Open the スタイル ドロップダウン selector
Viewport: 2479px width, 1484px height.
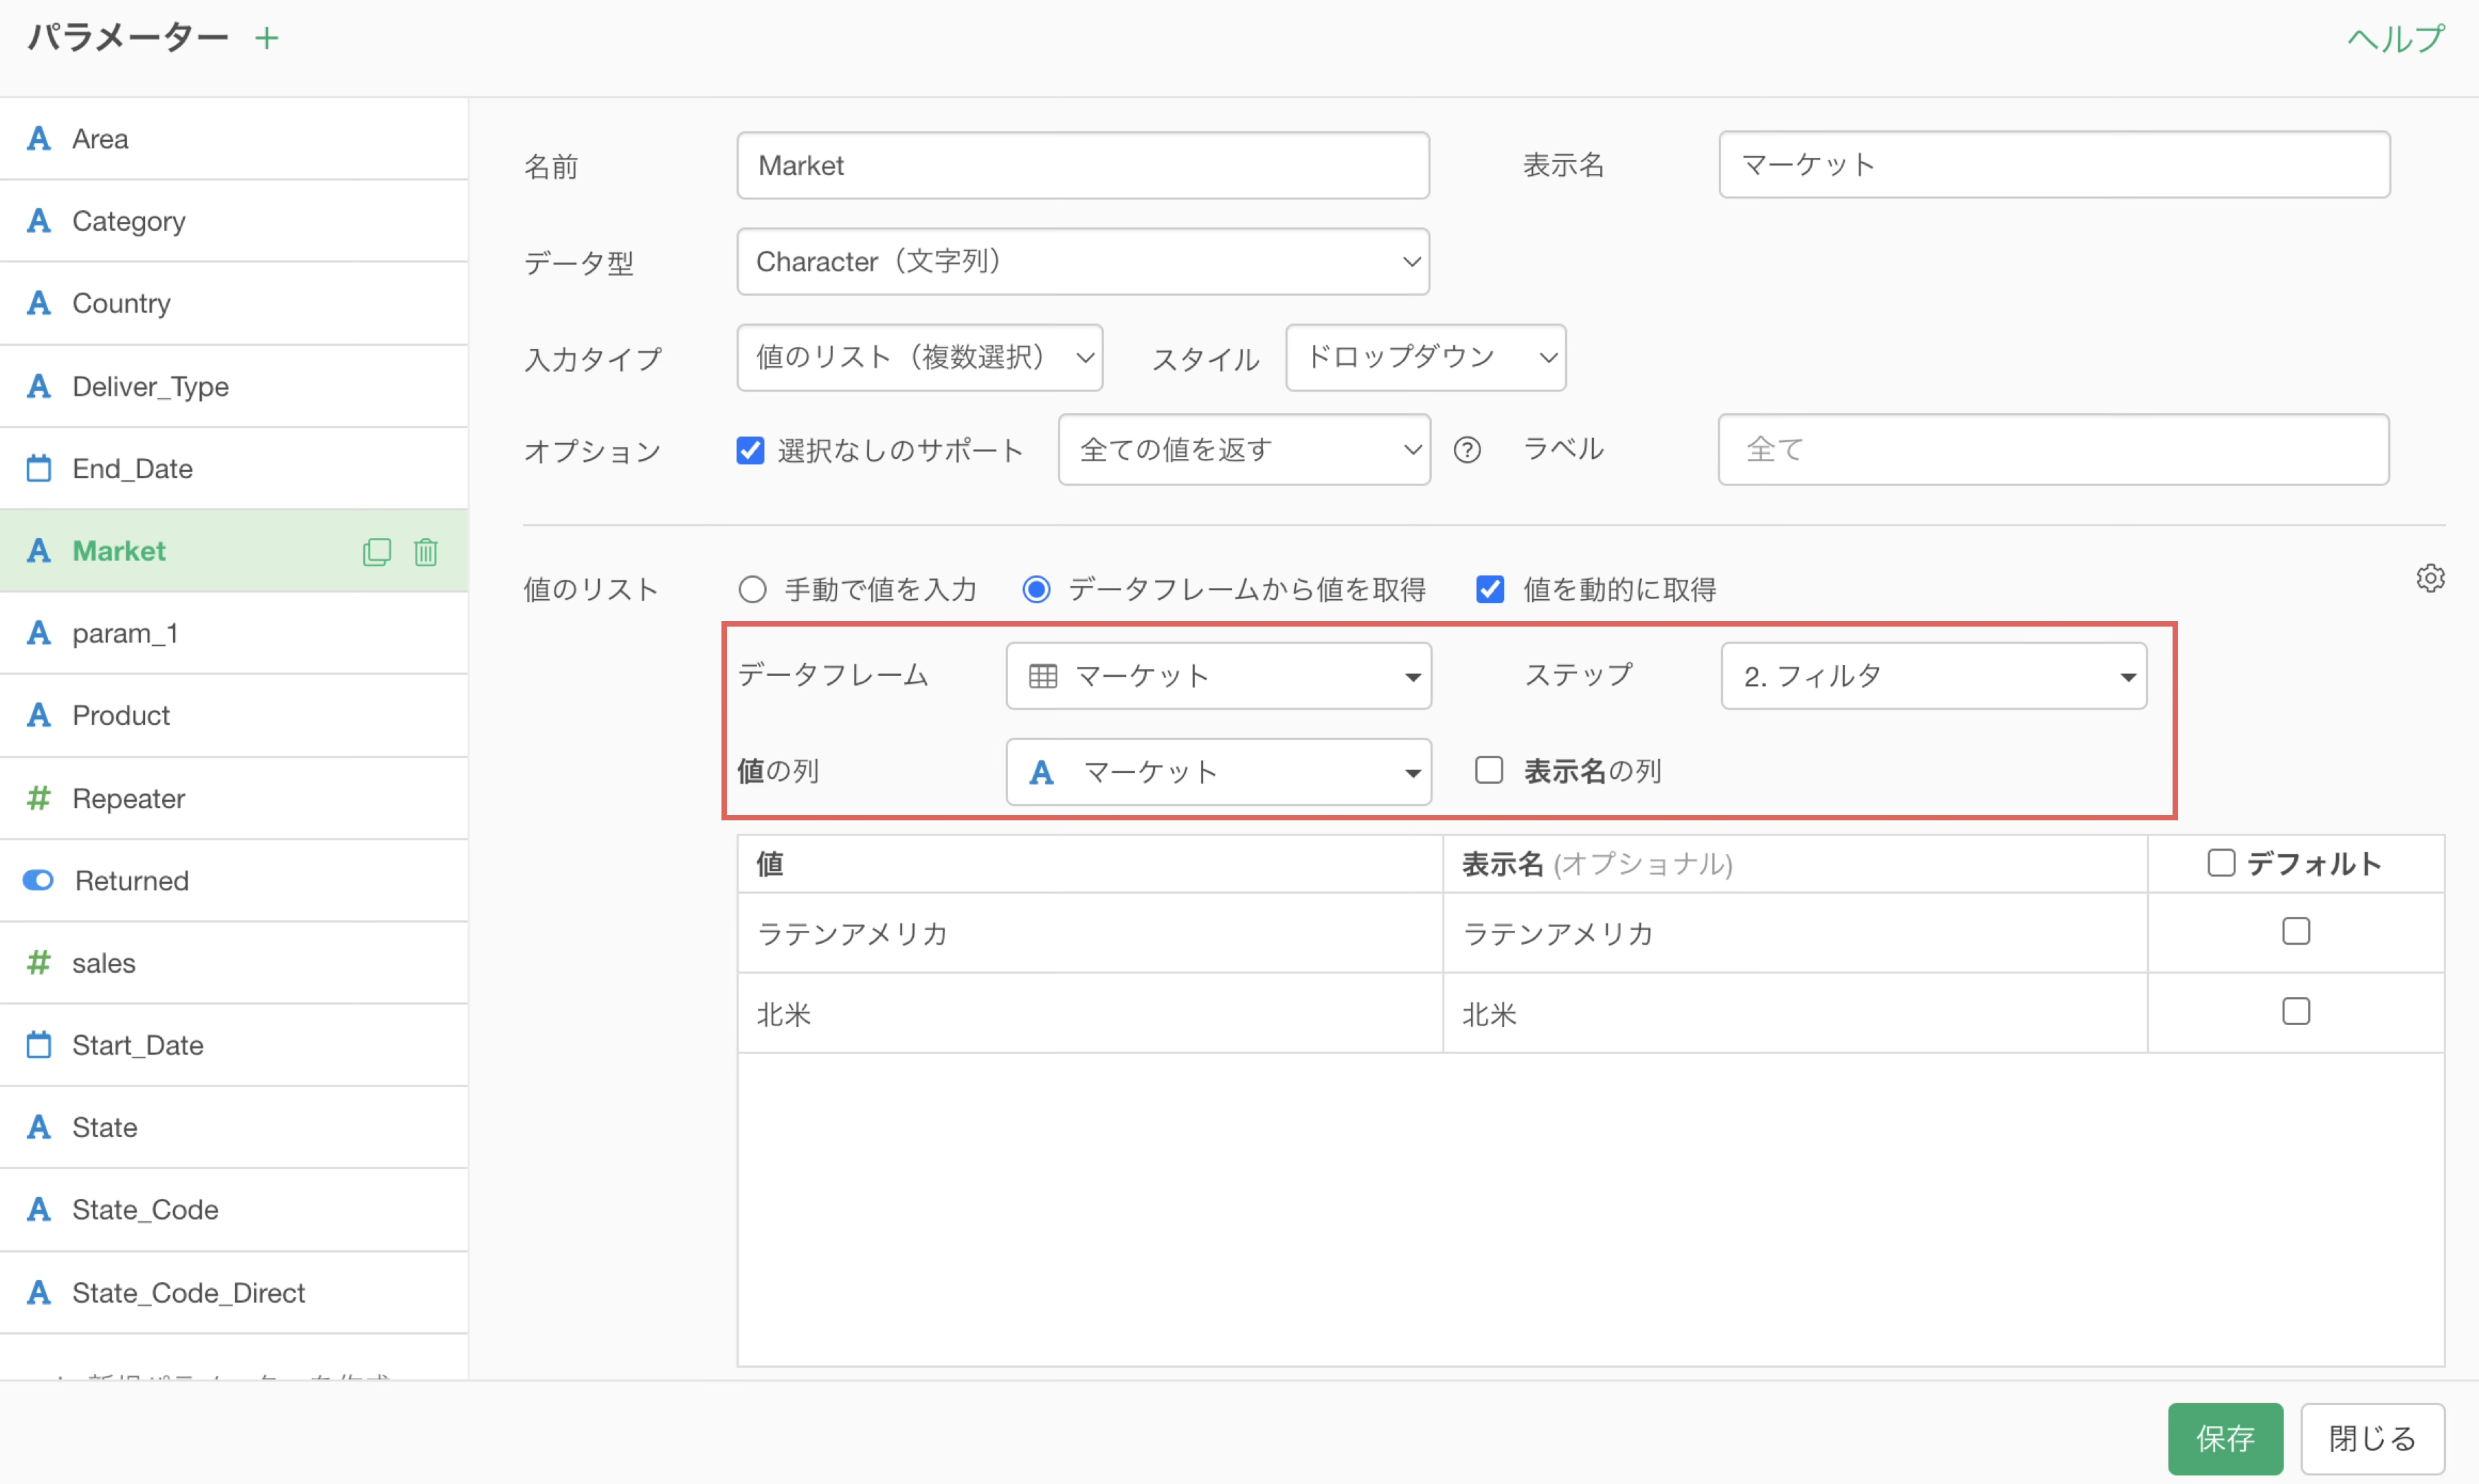click(x=1425, y=358)
